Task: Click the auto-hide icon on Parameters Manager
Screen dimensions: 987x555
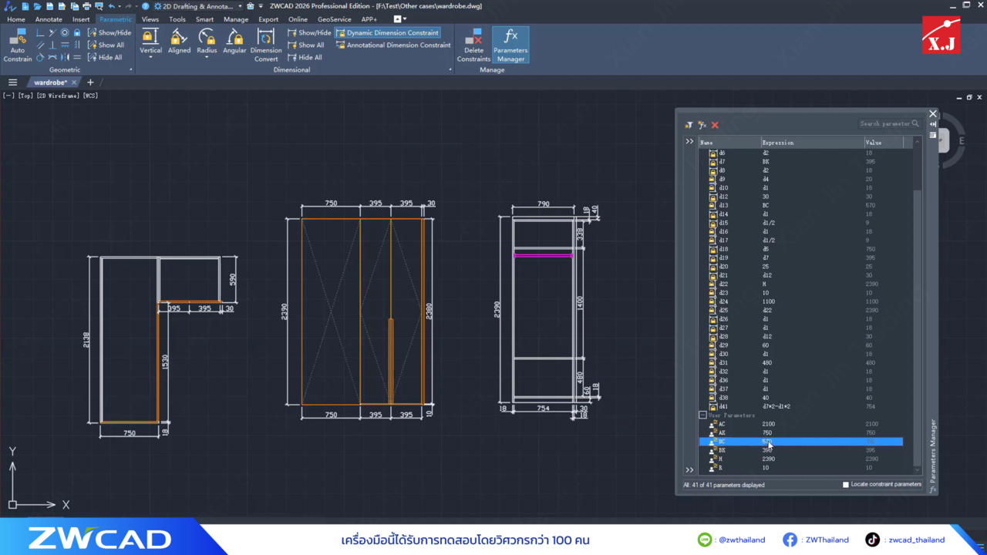Action: [x=933, y=124]
